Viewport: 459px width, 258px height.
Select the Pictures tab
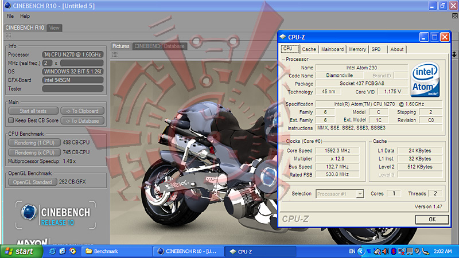[x=121, y=46]
